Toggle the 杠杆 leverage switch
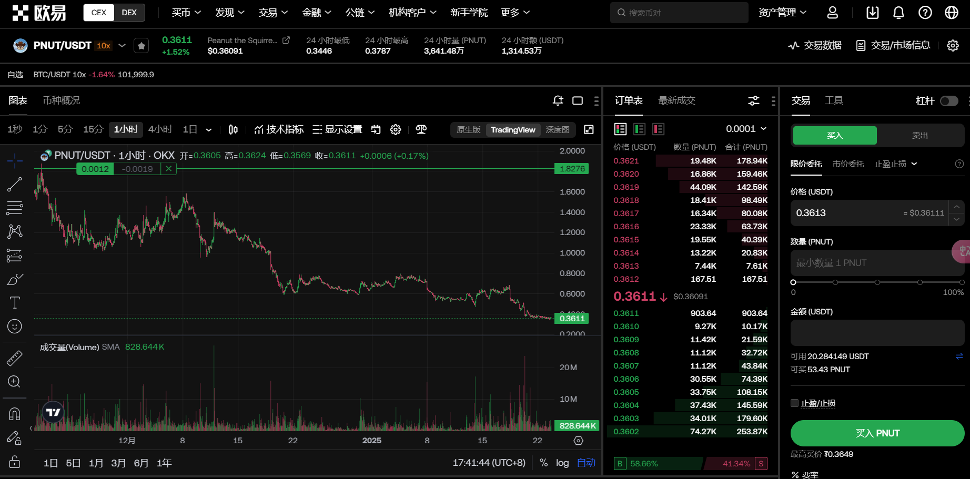This screenshot has height=479, width=970. click(x=949, y=101)
